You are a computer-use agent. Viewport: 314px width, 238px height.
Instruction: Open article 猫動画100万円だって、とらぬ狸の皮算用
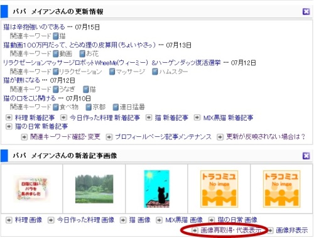(80, 45)
